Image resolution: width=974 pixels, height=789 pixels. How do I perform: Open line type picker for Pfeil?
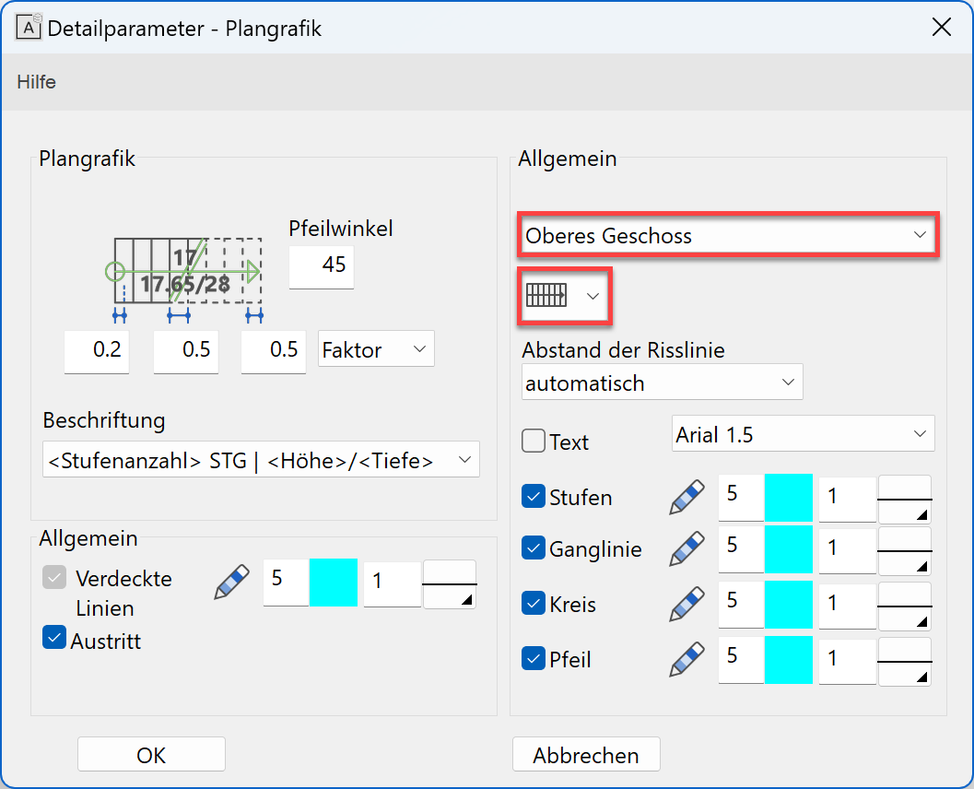(904, 661)
